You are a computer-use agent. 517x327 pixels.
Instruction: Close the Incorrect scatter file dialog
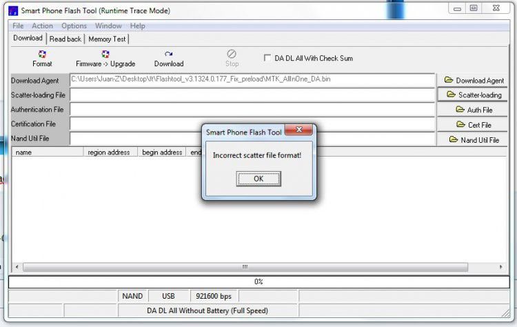click(298, 129)
